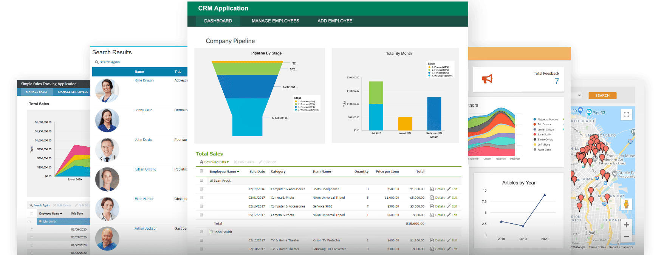Switch to the Add Employee tab

334,21
